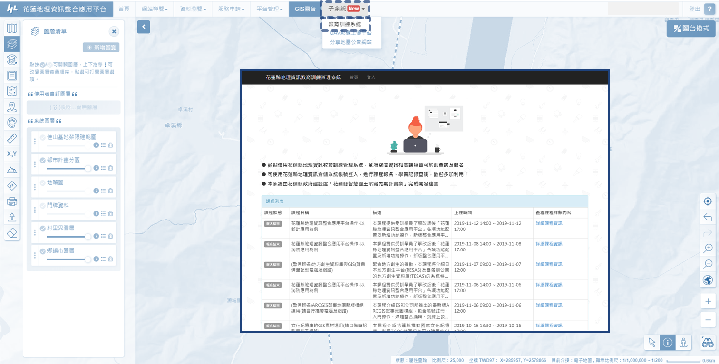Open the X,Y coordinate locator tool

click(12, 154)
